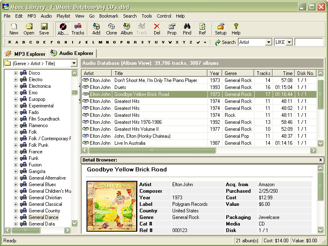Image resolution: width=328 pixels, height=246 pixels.
Task: Select Greatest Hits 1976-1986 album row
Action: [199, 122]
